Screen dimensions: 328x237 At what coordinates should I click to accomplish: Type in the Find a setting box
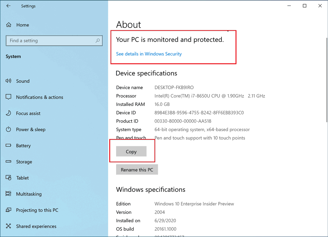coord(49,41)
